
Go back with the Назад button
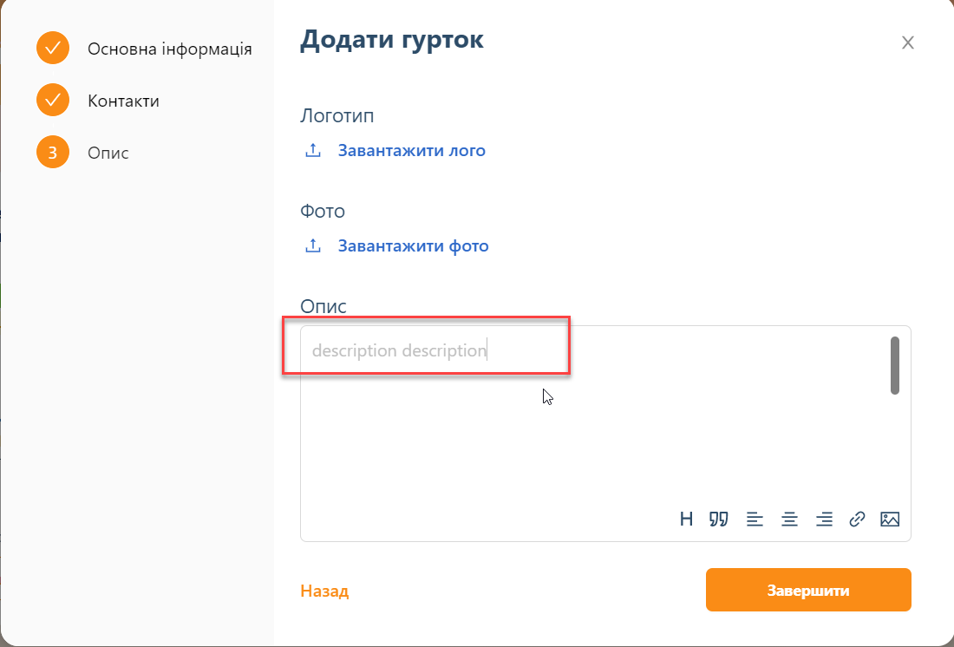(x=325, y=591)
